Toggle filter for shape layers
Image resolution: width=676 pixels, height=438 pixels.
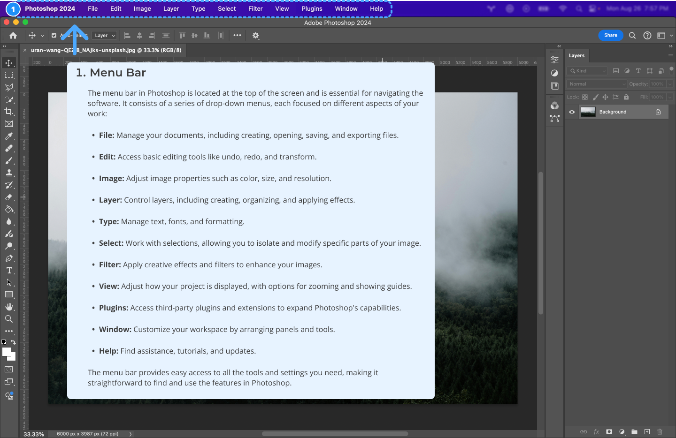point(649,71)
